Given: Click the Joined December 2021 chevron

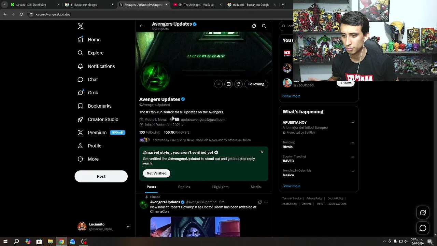Looking at the screenshot, I should tap(182, 125).
